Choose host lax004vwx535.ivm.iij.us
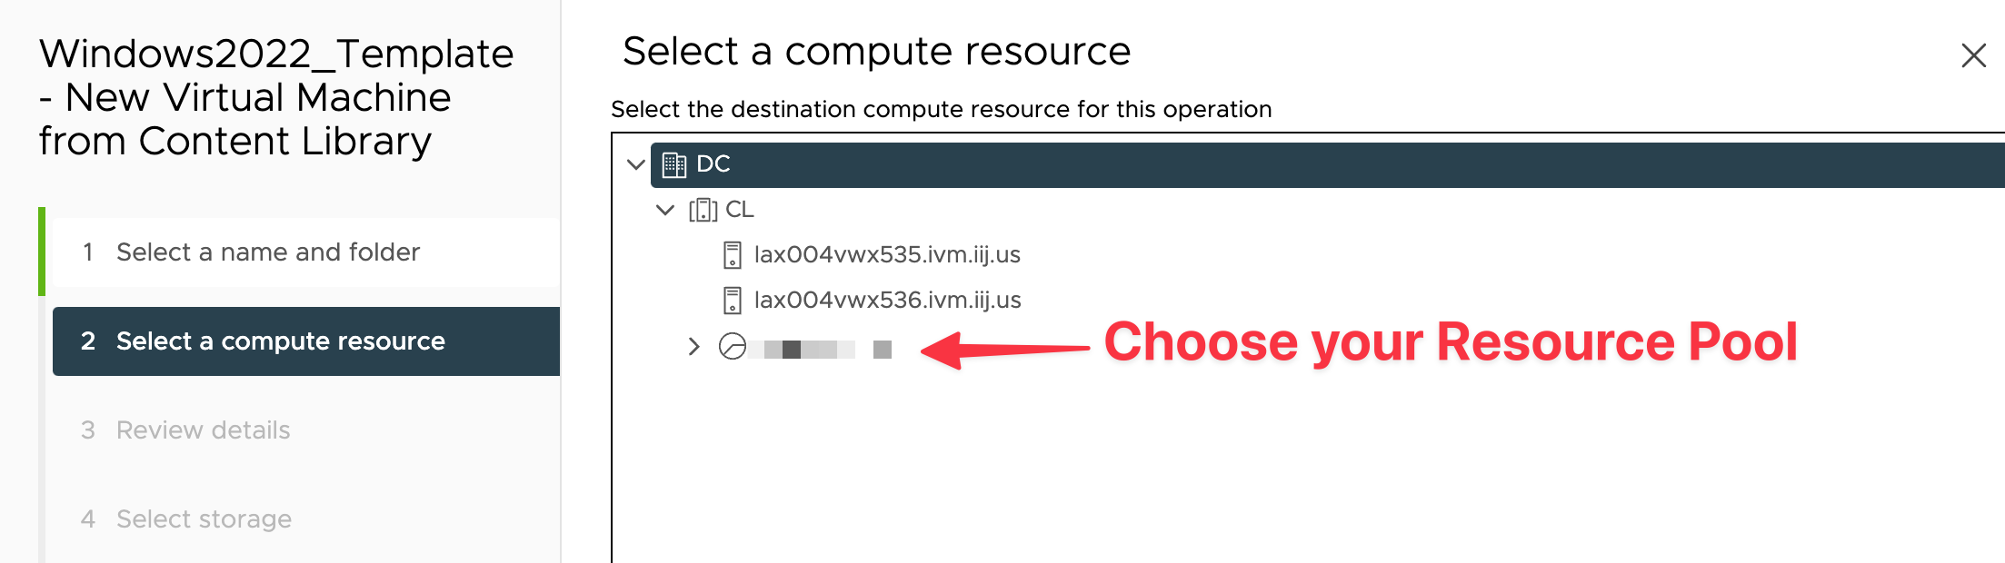Screen dimensions: 2005x563 (887, 255)
